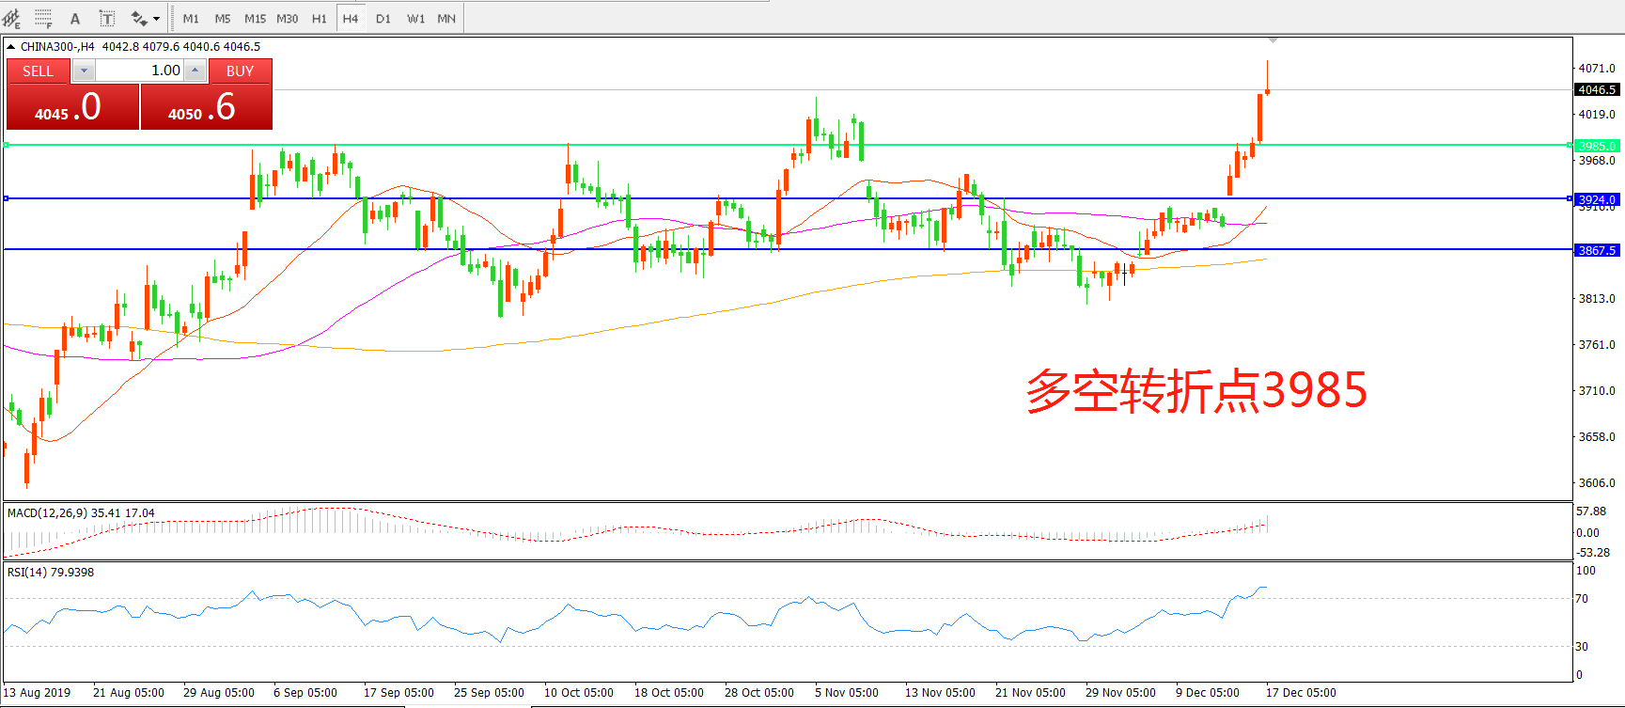This screenshot has height=708, width=1625.
Task: Select the Fibonacci Retracement tool
Action: pyautogui.click(x=43, y=18)
